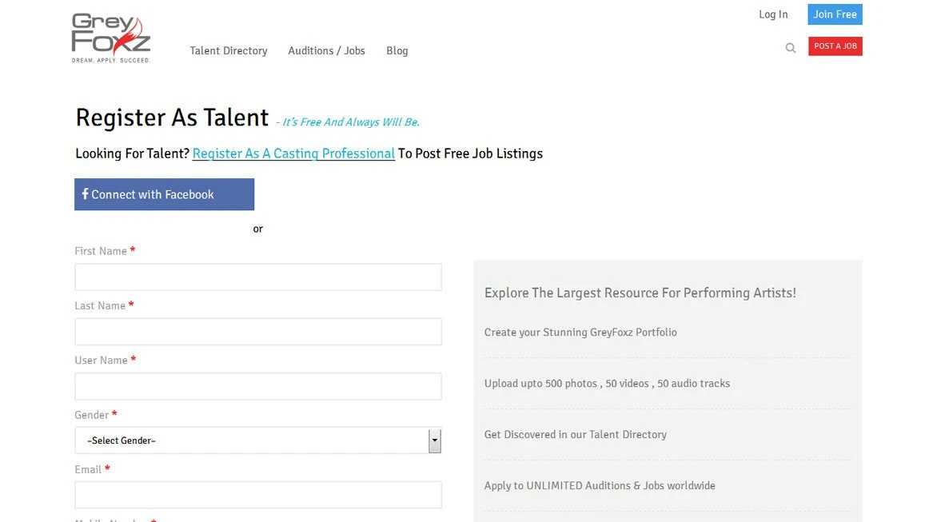Screen dimensions: 929x522
Task: Go to Auditions / Jobs menu
Action: (326, 50)
